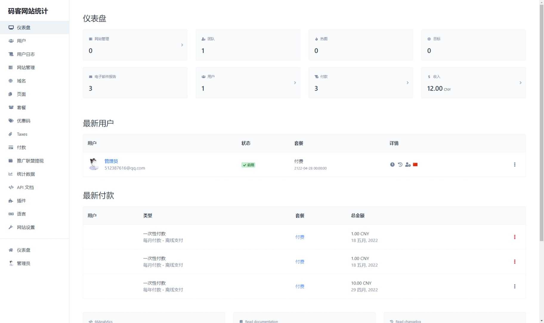Open 用户日志 via its scroll icon

11,54
